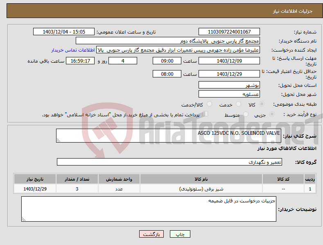The width and height of the screenshot is (323, 245).
Task: Click the تعداد / مقدار column header
Action: [77, 179]
